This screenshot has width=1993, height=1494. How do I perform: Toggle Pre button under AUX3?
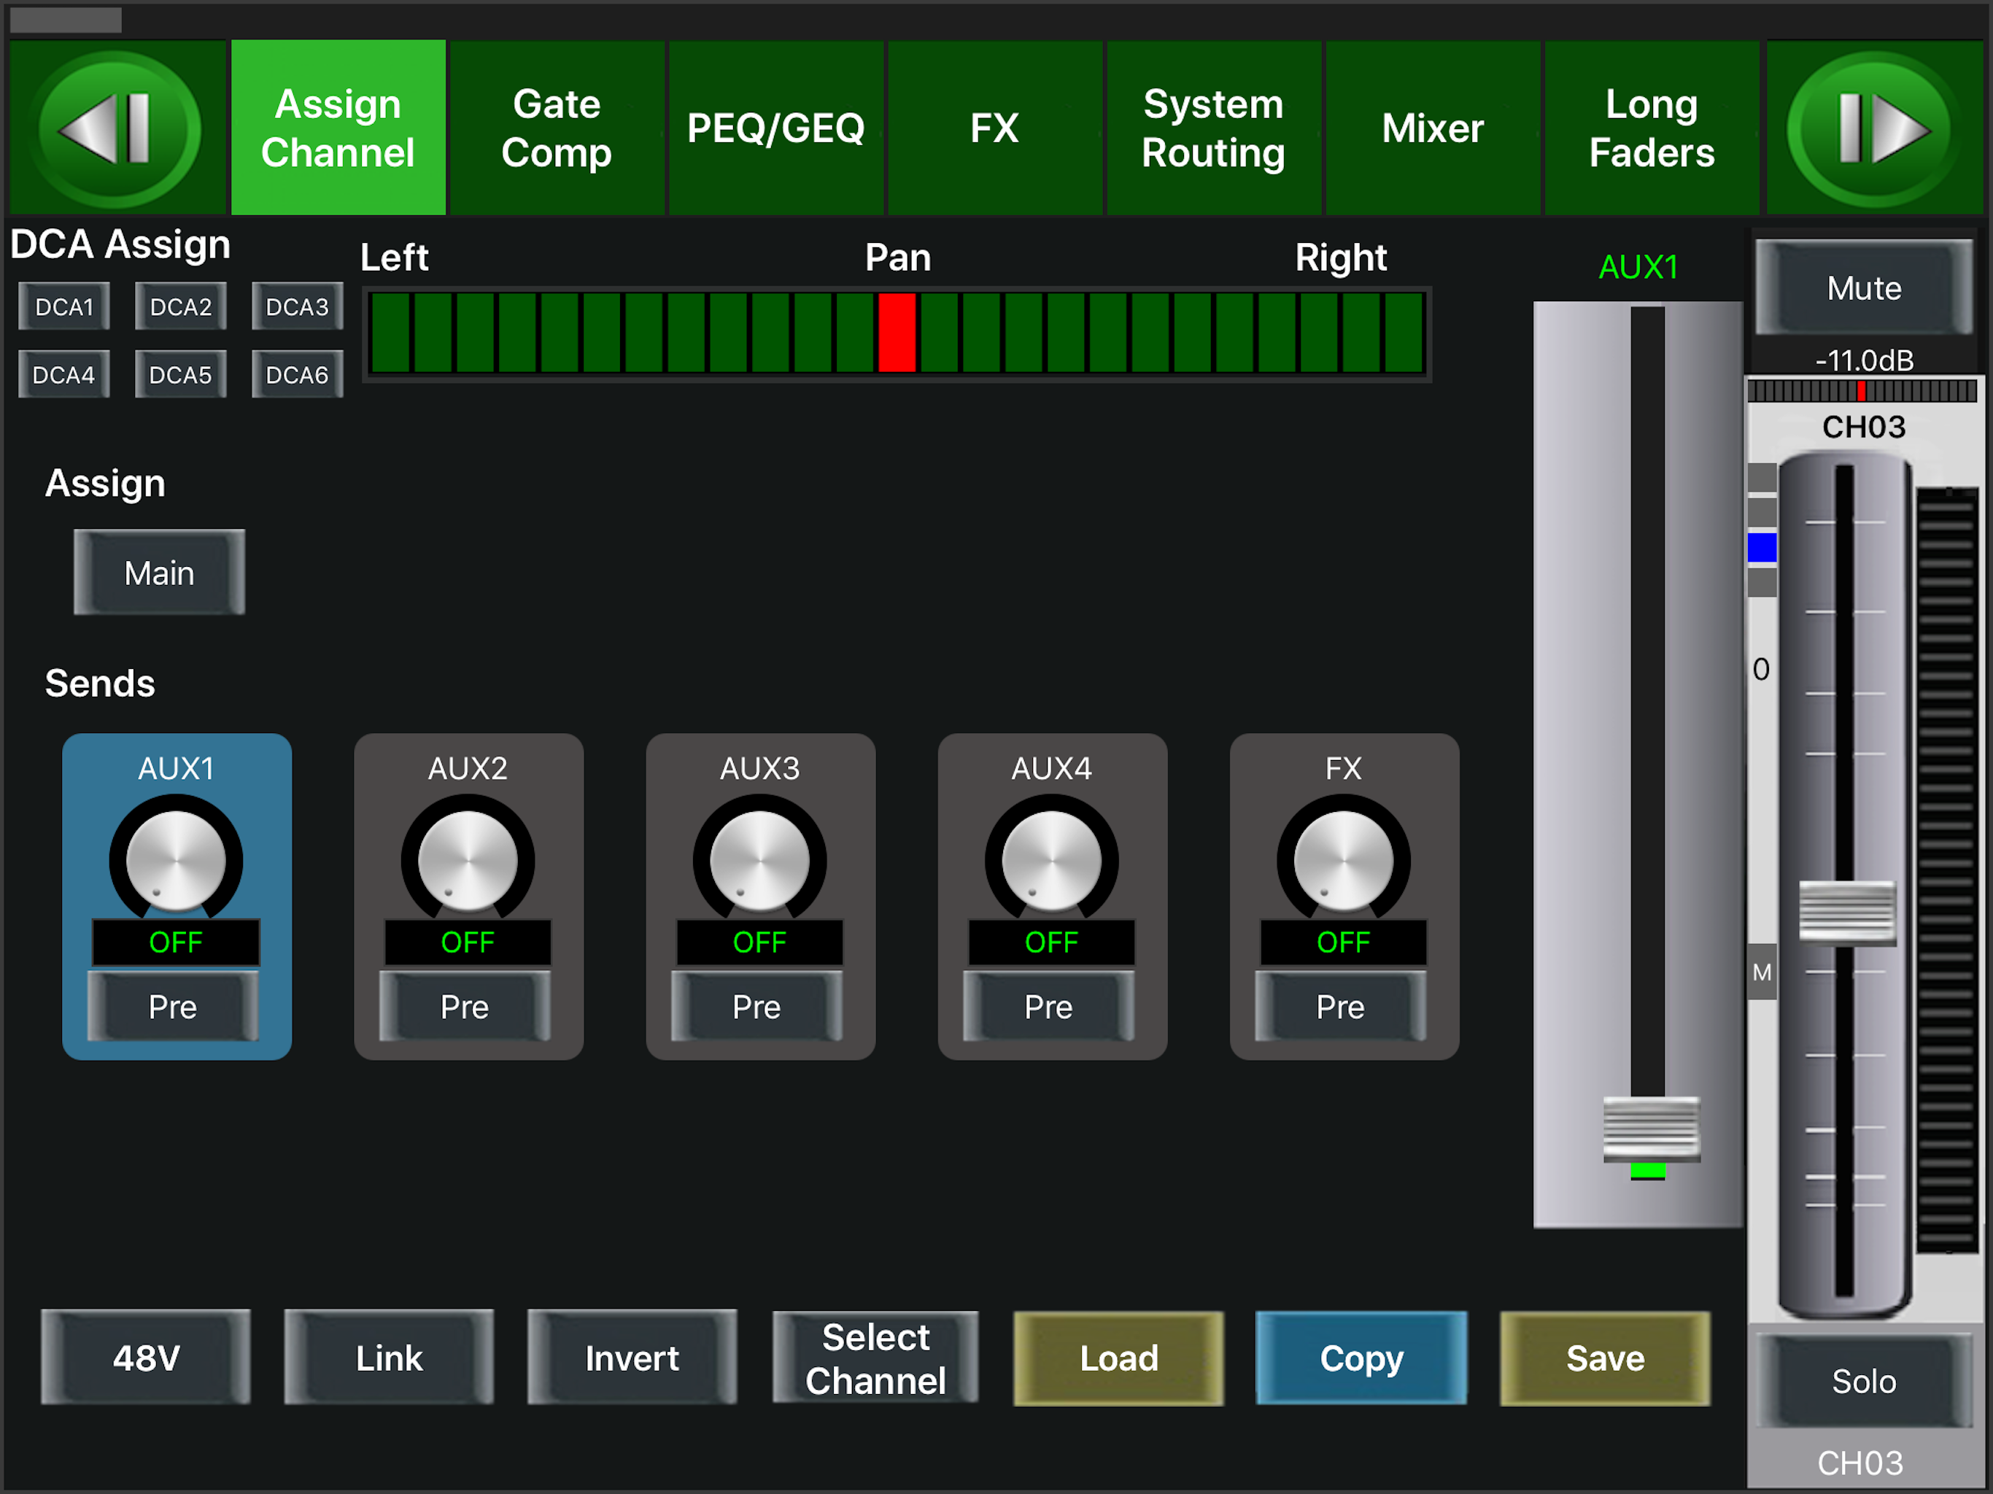(x=756, y=1007)
